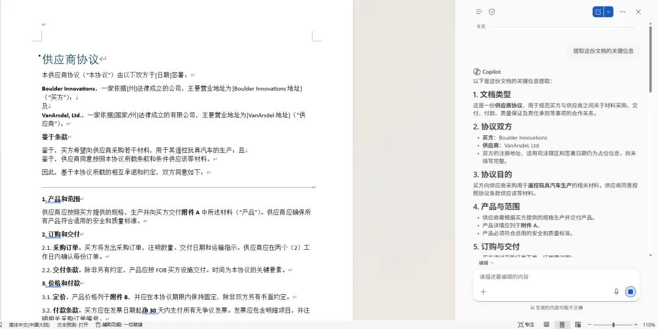The image size is (658, 329).
Task: Click the bullet 产品详情应列于附件 A。
Action: [x=511, y=225]
